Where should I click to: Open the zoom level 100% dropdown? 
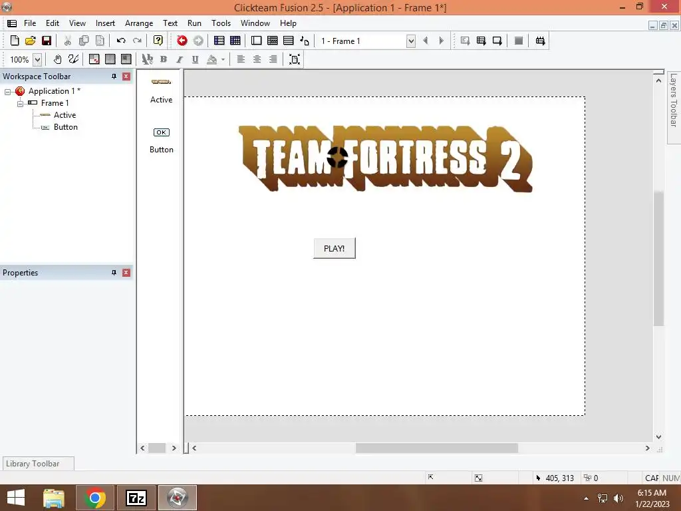(x=37, y=59)
